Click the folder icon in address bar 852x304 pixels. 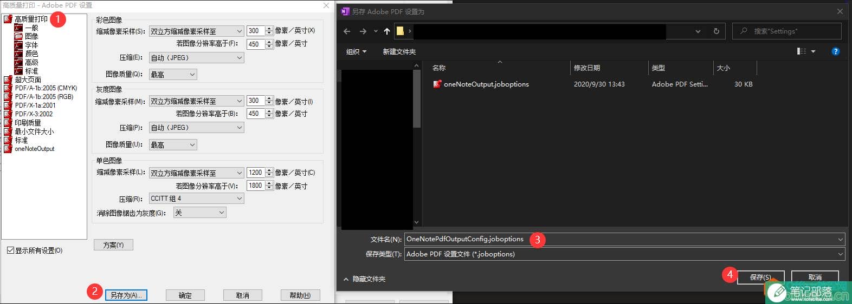(400, 31)
